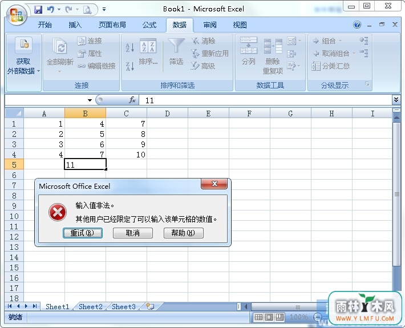Select the 数据 ribbon tab
Screen dimensions: 405x328
point(180,25)
